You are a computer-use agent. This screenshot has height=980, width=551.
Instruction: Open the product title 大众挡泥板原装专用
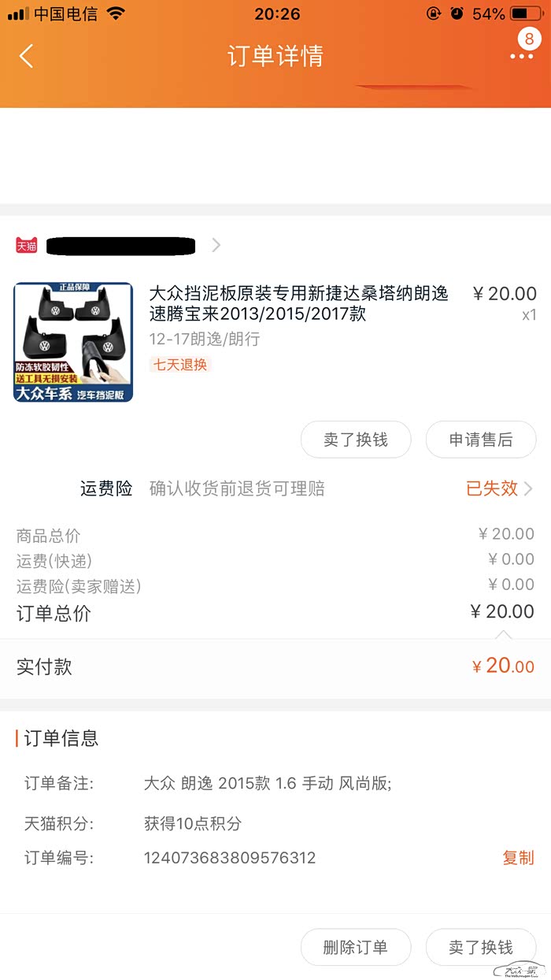click(299, 304)
